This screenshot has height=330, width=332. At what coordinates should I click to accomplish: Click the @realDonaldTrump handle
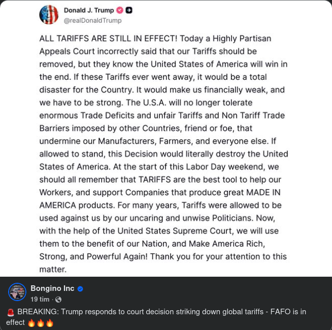92,20
